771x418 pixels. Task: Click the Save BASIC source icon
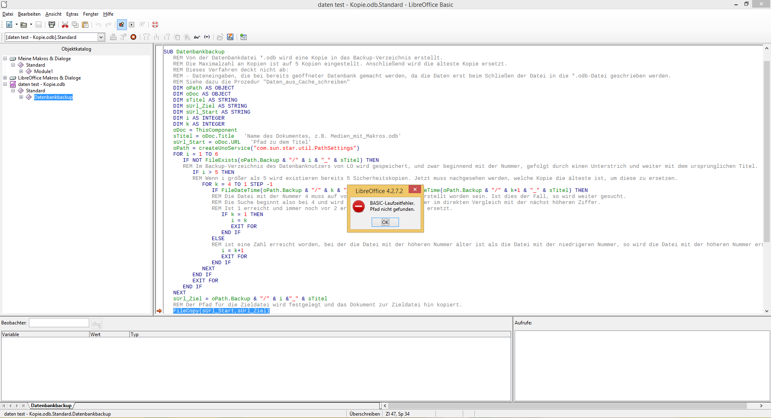(230, 37)
